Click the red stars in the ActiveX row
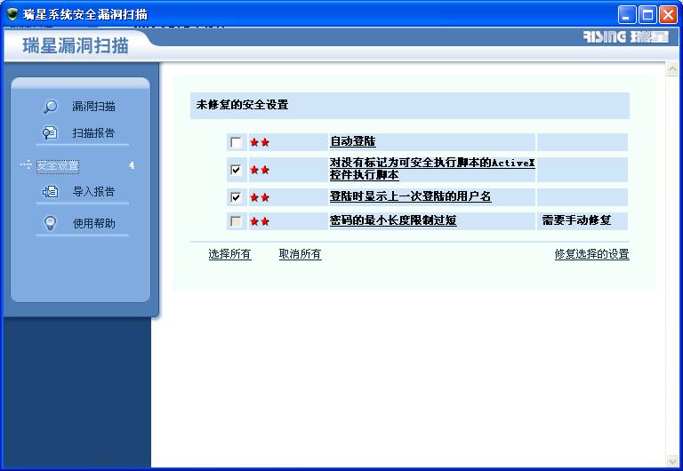This screenshot has width=683, height=471. (260, 170)
